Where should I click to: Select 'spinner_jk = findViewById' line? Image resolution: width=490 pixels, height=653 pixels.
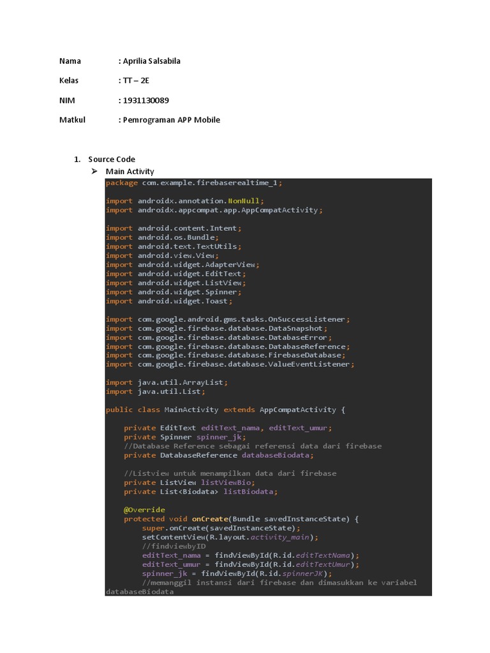pos(237,574)
